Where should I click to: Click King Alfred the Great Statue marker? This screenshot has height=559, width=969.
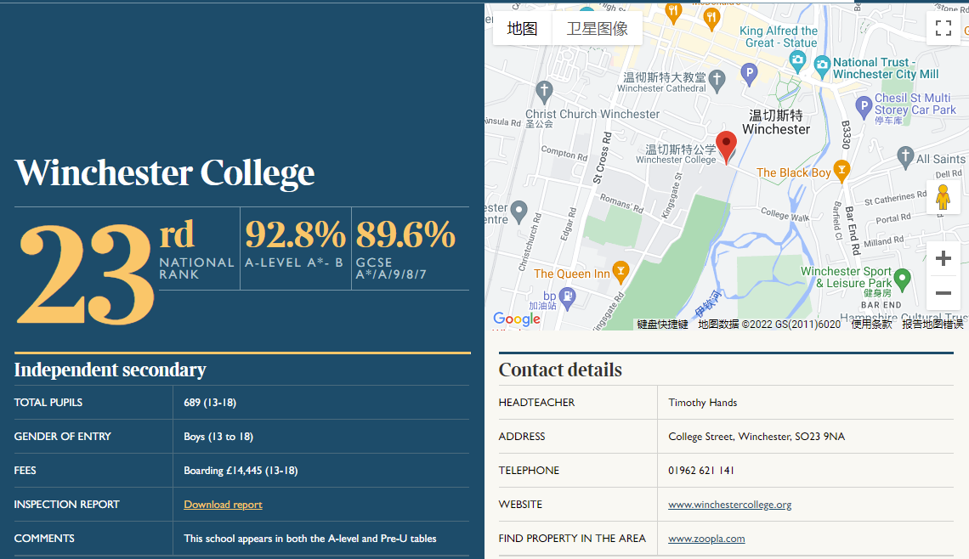click(798, 60)
